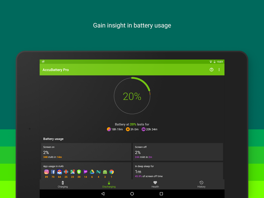Viewport: 264px width, 198px height.
Task: Tap the 20h 34m screen-off estimate
Action: click(x=152, y=129)
